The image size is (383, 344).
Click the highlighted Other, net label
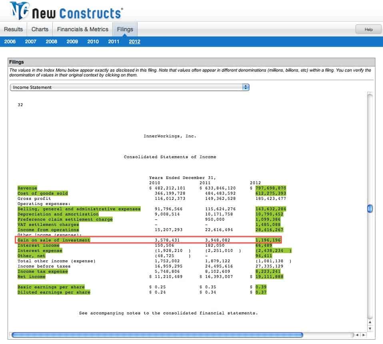point(31,255)
